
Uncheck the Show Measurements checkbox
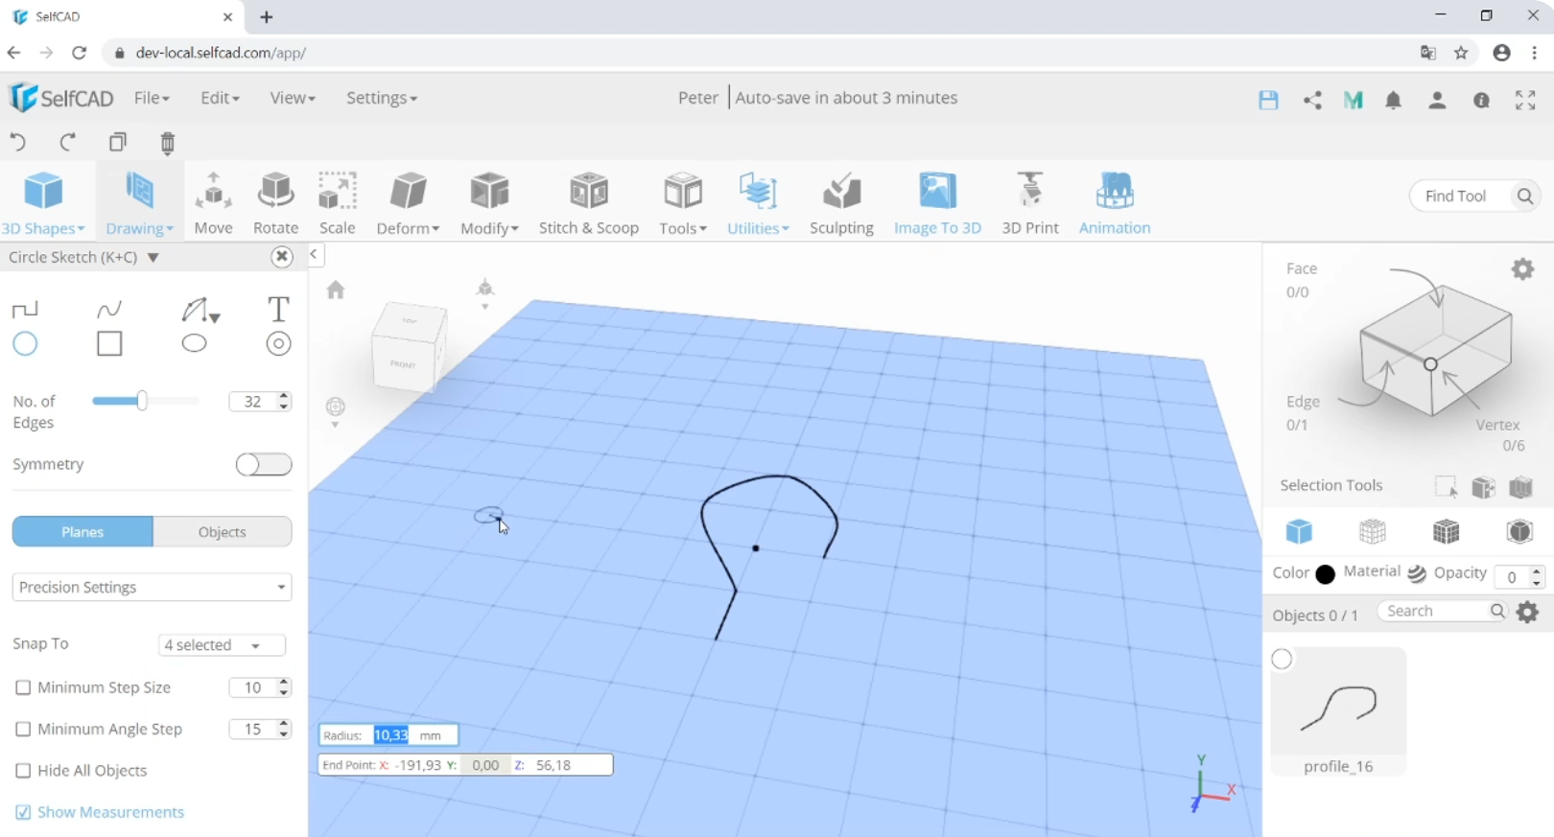[x=23, y=812]
